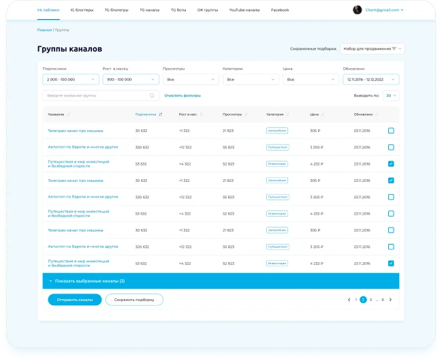This screenshot has height=361, width=442.
Task: Go to previous page with left arrow
Action: [x=349, y=300]
